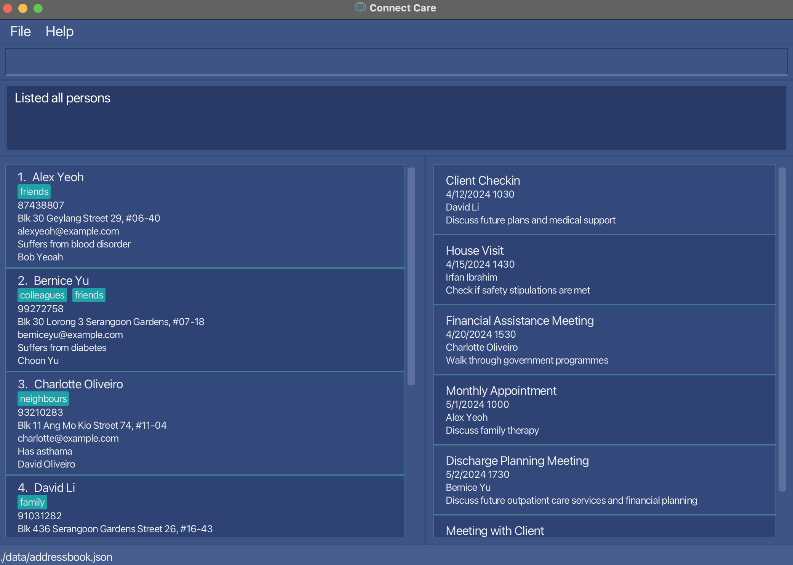Screen dimensions: 793x565
Task: Click date 5/1/2024 1000
Action: (x=478, y=405)
